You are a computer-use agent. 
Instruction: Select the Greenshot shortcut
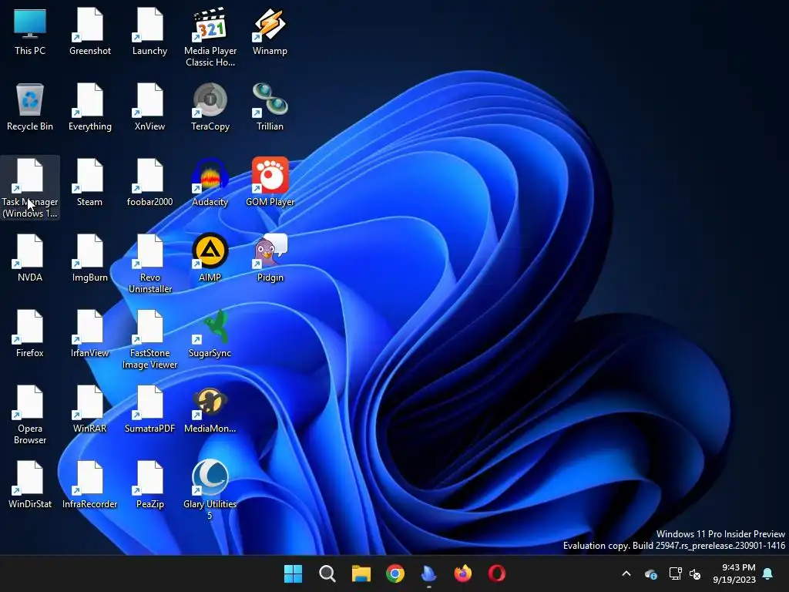point(90,31)
